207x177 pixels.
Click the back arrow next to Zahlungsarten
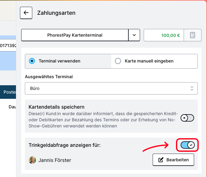pos(26,13)
